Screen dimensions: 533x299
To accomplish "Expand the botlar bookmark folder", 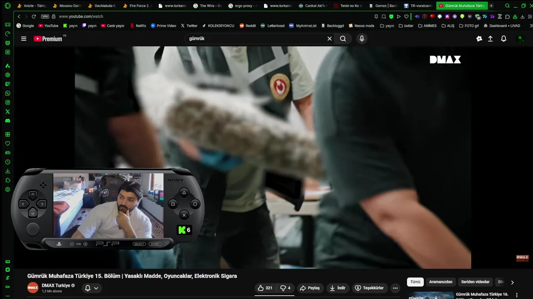I will pos(406,25).
